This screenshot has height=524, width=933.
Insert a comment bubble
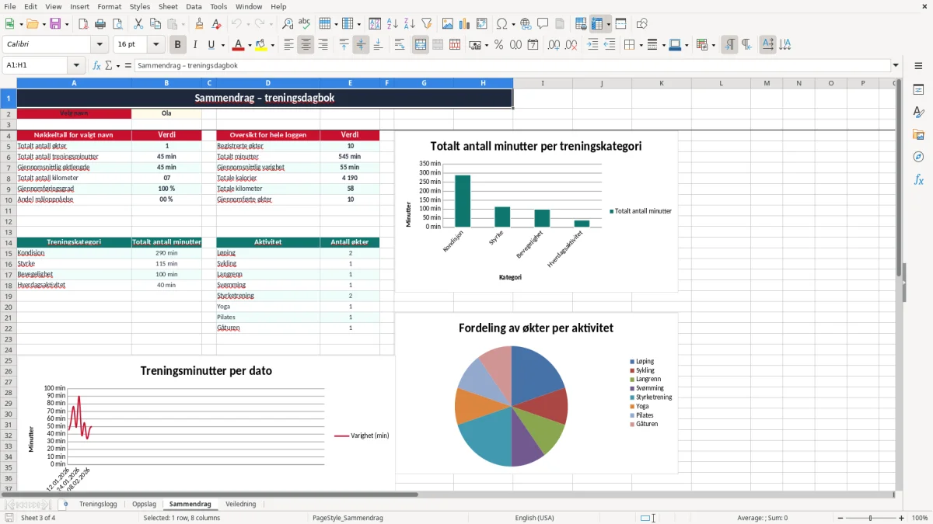coord(543,24)
